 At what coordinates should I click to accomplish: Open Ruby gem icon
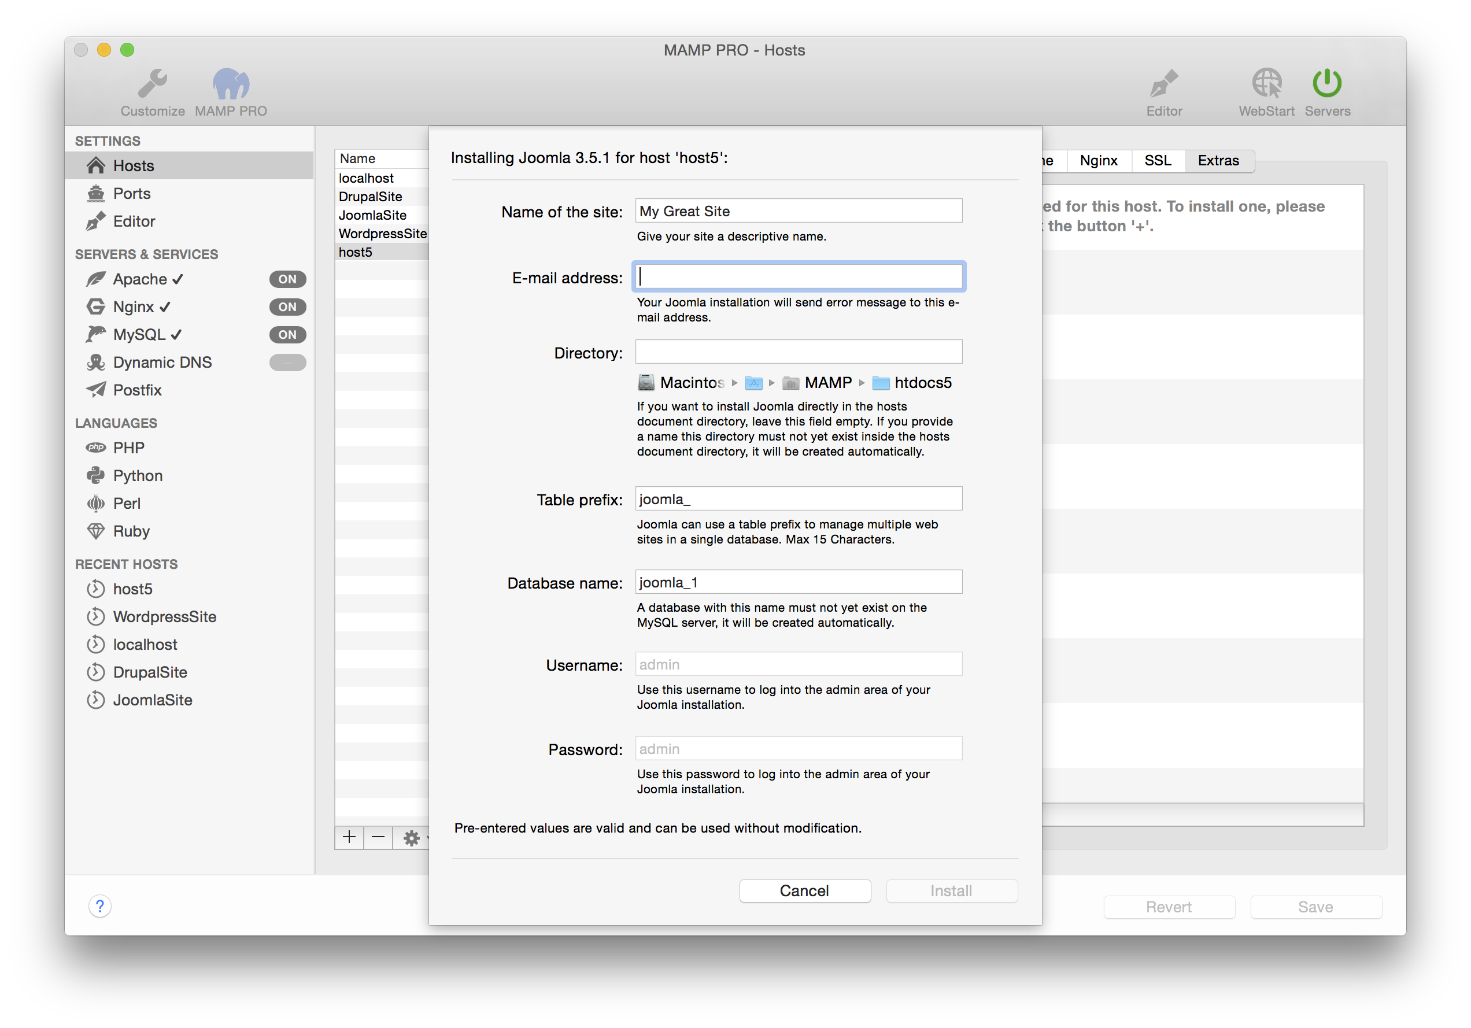tap(96, 531)
